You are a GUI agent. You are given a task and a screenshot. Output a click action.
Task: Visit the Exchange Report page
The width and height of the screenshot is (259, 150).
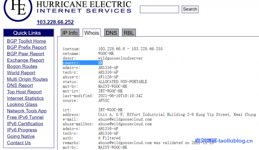point(25,60)
